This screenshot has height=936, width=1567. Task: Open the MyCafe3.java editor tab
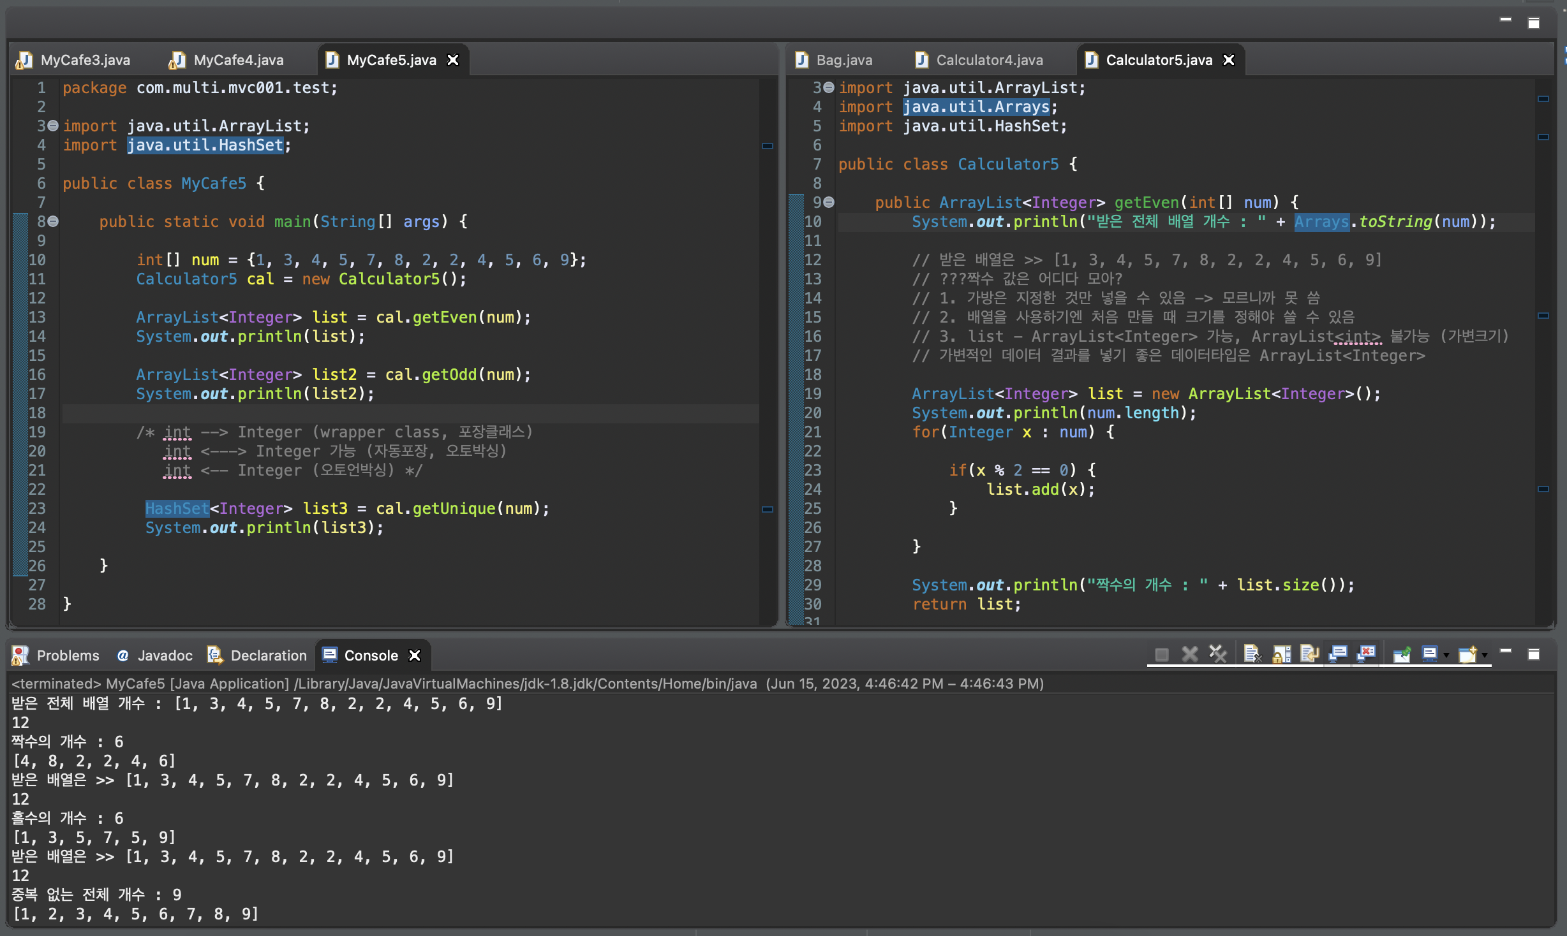pos(85,60)
